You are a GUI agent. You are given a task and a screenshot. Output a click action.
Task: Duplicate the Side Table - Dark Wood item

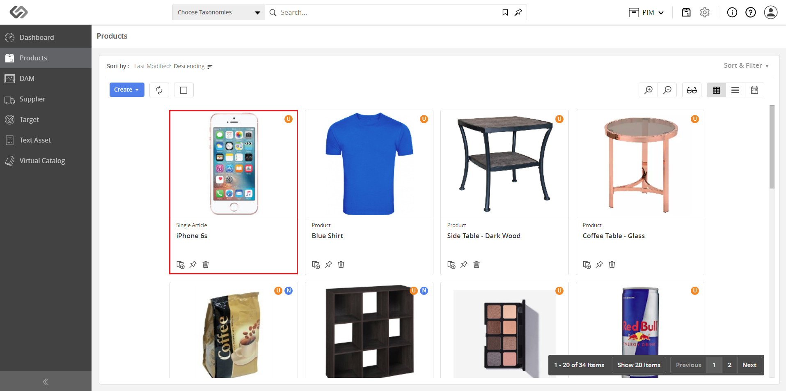point(451,264)
